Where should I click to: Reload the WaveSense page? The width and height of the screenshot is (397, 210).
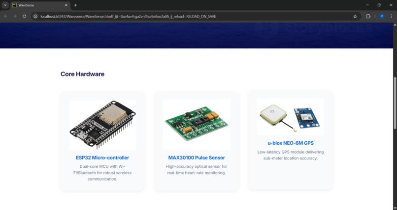[24, 16]
